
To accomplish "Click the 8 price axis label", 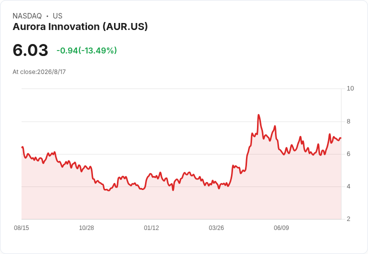I will coord(348,121).
